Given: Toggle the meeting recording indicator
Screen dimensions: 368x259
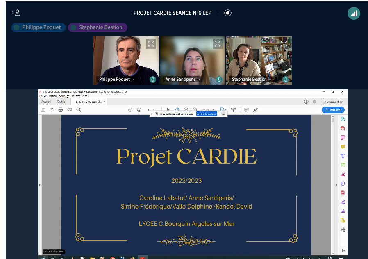Looking at the screenshot, I should click(x=228, y=13).
